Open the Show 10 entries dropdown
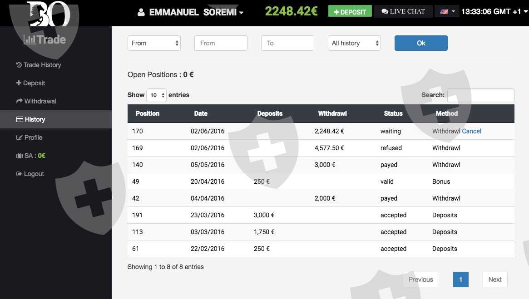This screenshot has width=529, height=299. click(x=157, y=95)
